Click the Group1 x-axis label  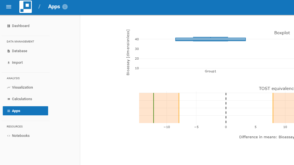tap(210, 71)
